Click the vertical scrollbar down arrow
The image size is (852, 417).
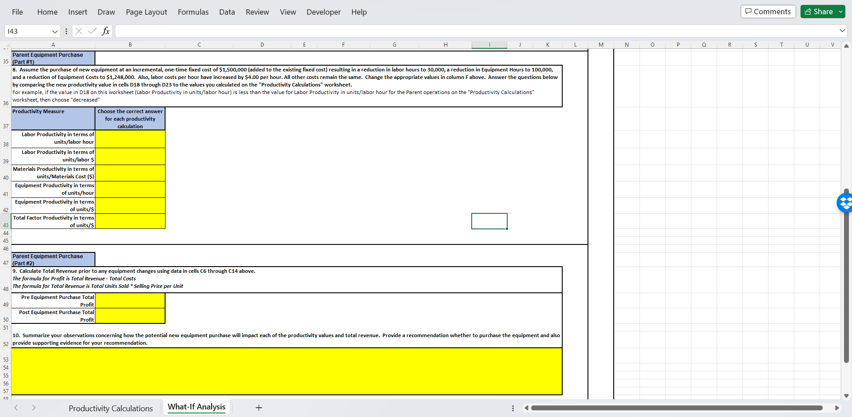(846, 396)
